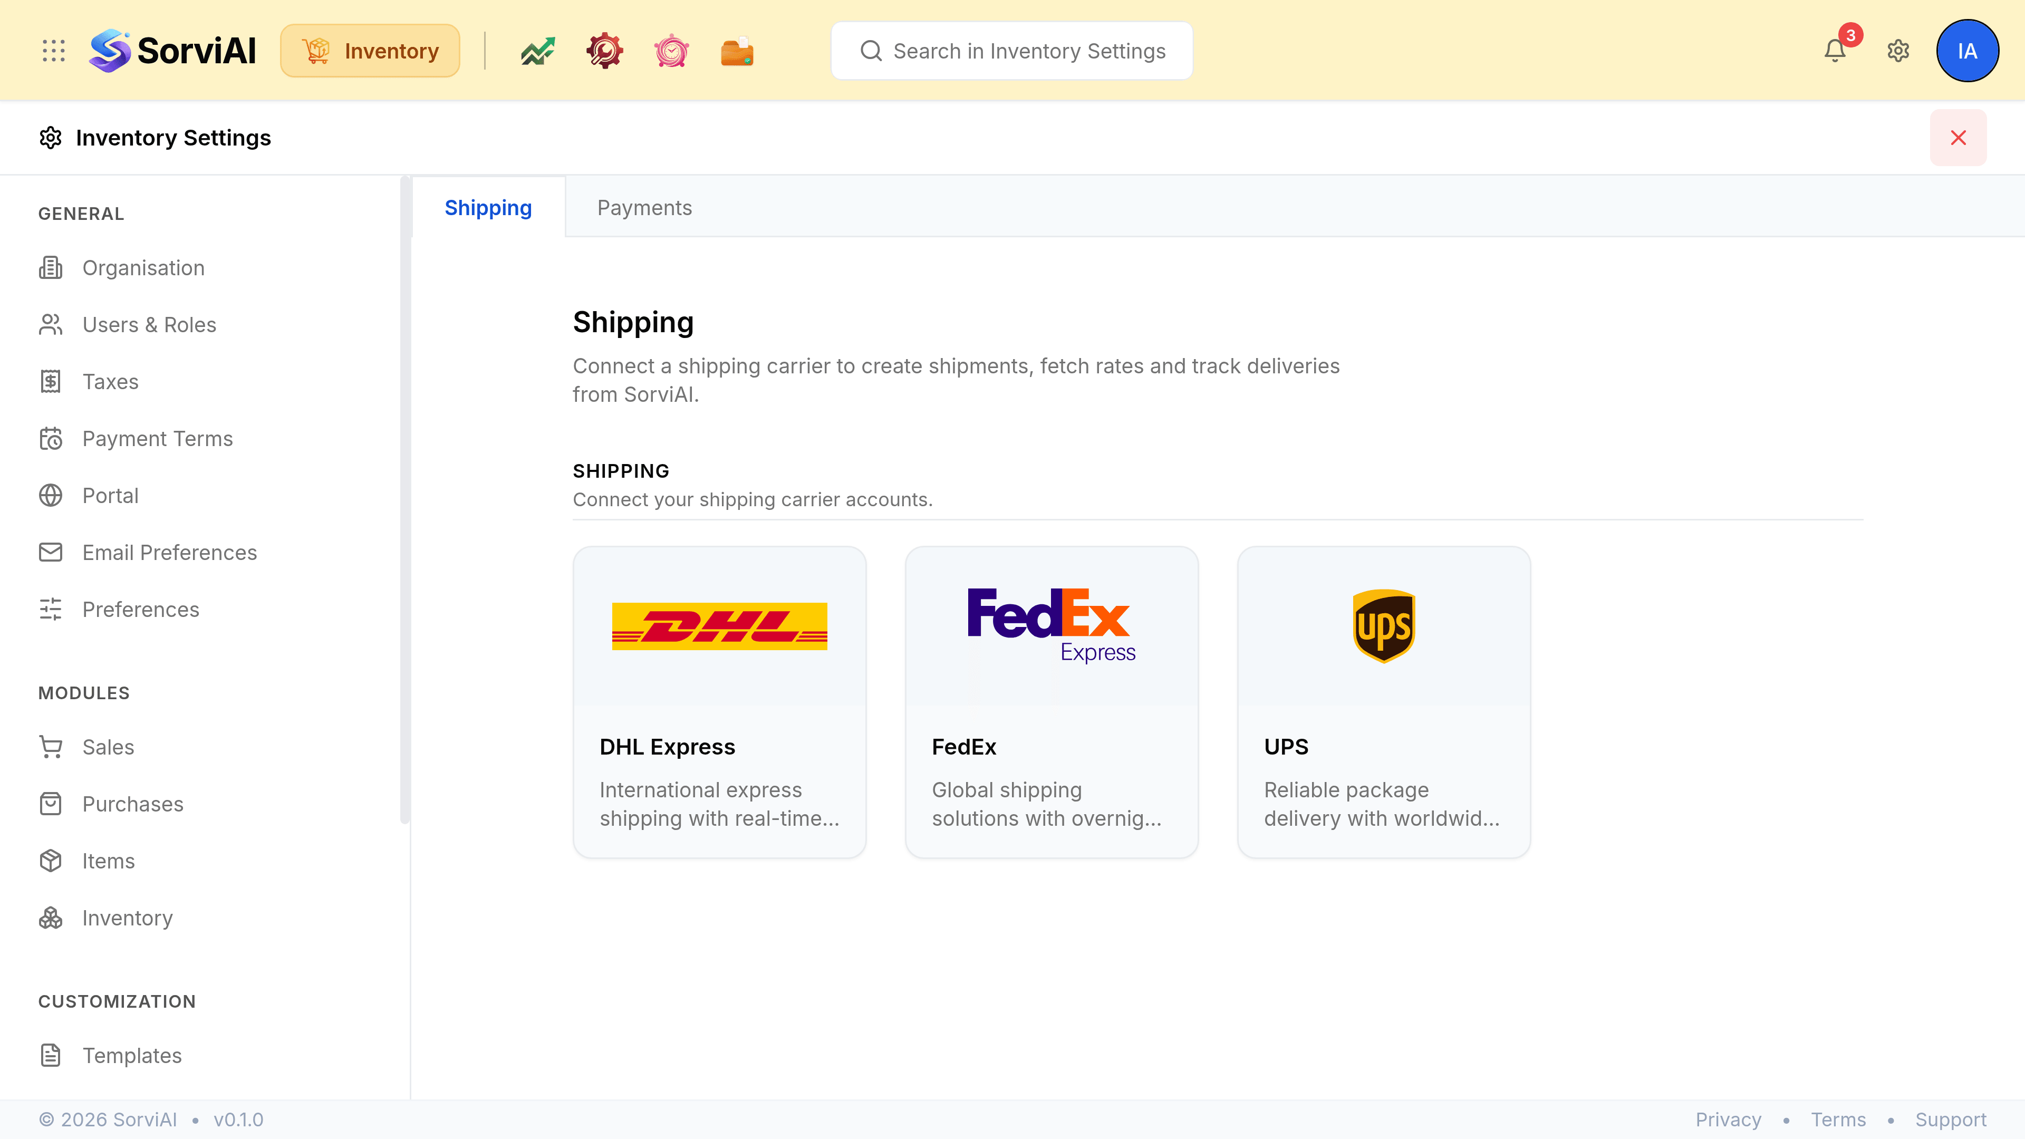This screenshot has width=2025, height=1139.
Task: Open the red gear wrench app icon
Action: click(x=604, y=51)
